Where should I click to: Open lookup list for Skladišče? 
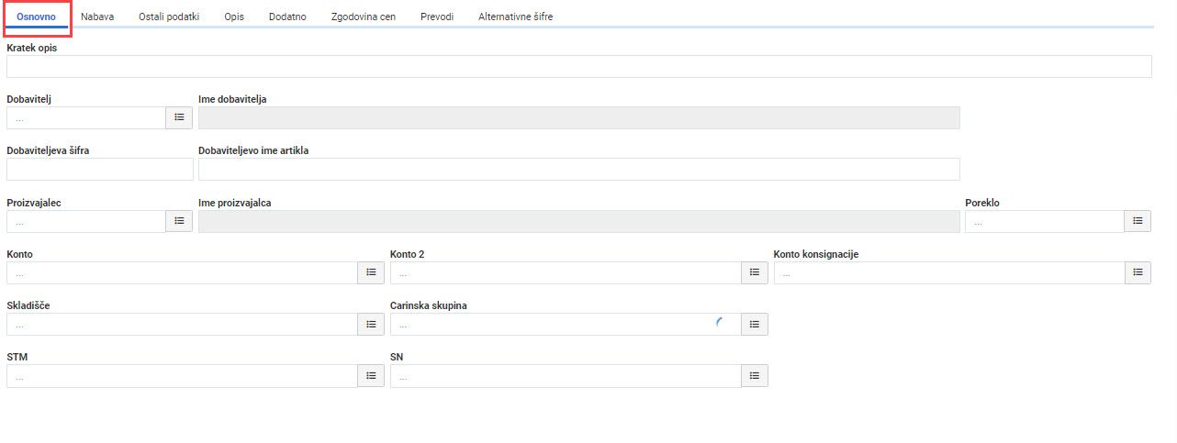pyautogui.click(x=371, y=324)
